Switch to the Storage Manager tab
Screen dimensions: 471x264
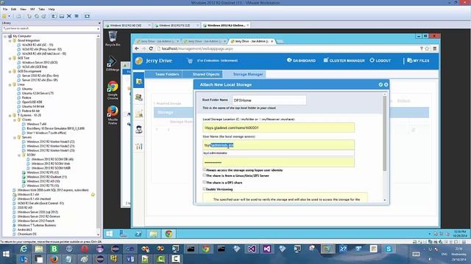point(245,74)
